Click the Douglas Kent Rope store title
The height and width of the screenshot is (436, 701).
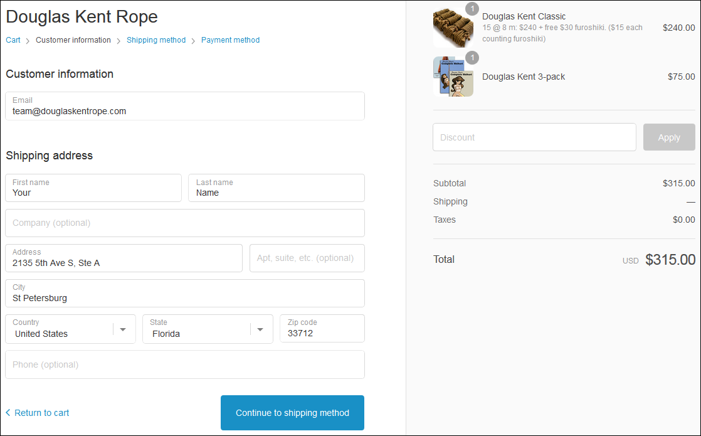pyautogui.click(x=82, y=16)
